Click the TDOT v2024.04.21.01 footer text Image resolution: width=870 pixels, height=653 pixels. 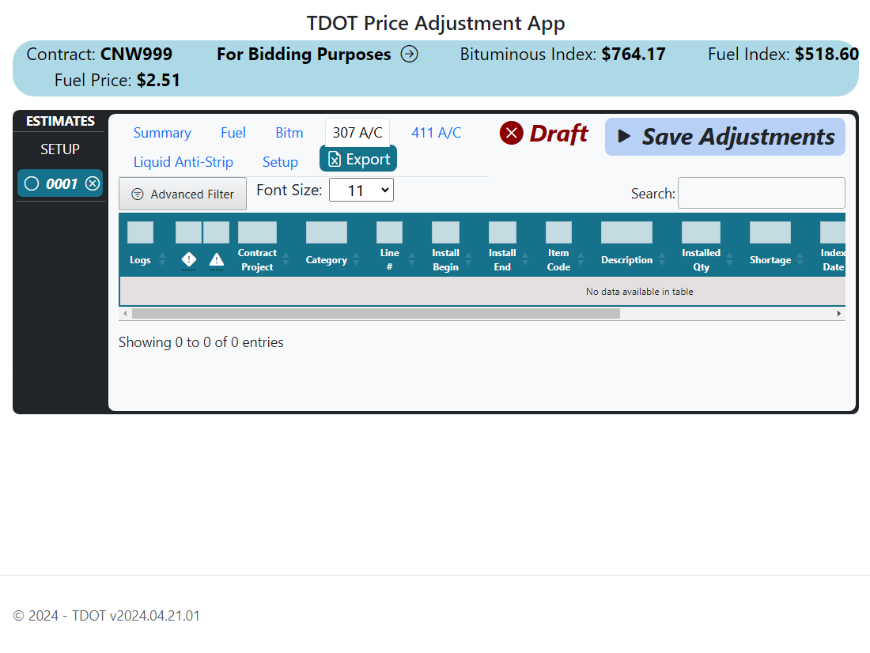(x=136, y=616)
